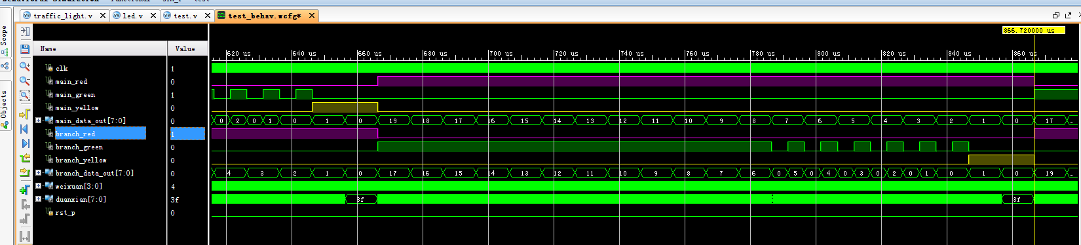The height and width of the screenshot is (245, 1081).
Task: Click the Name column header
Action: click(x=100, y=48)
